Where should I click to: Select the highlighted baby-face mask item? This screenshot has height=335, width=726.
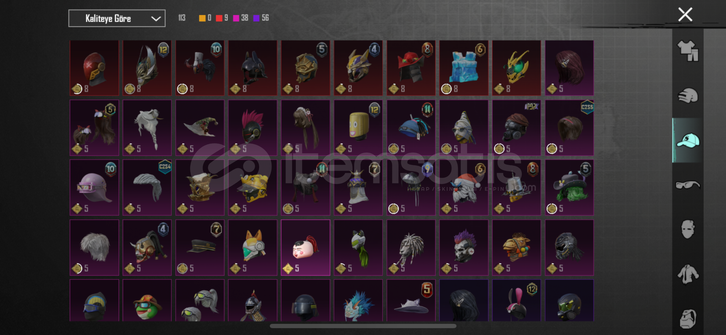pos(305,248)
